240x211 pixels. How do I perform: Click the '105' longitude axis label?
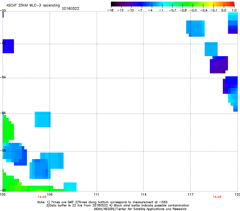3,194
